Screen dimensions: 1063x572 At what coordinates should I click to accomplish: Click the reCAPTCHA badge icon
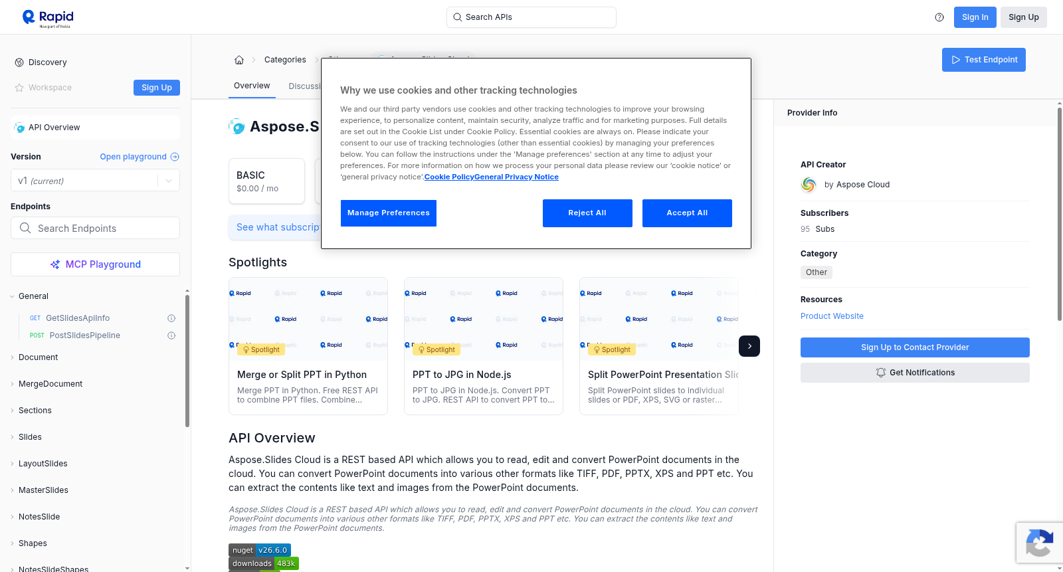pos(1039,543)
